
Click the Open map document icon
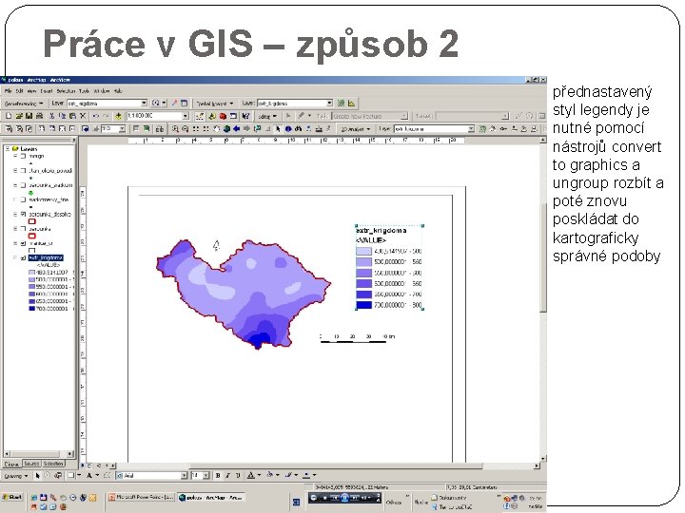click(x=19, y=116)
